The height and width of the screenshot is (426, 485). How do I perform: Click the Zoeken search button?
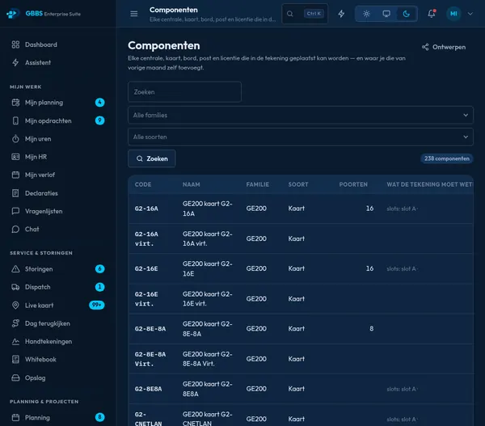(x=152, y=158)
